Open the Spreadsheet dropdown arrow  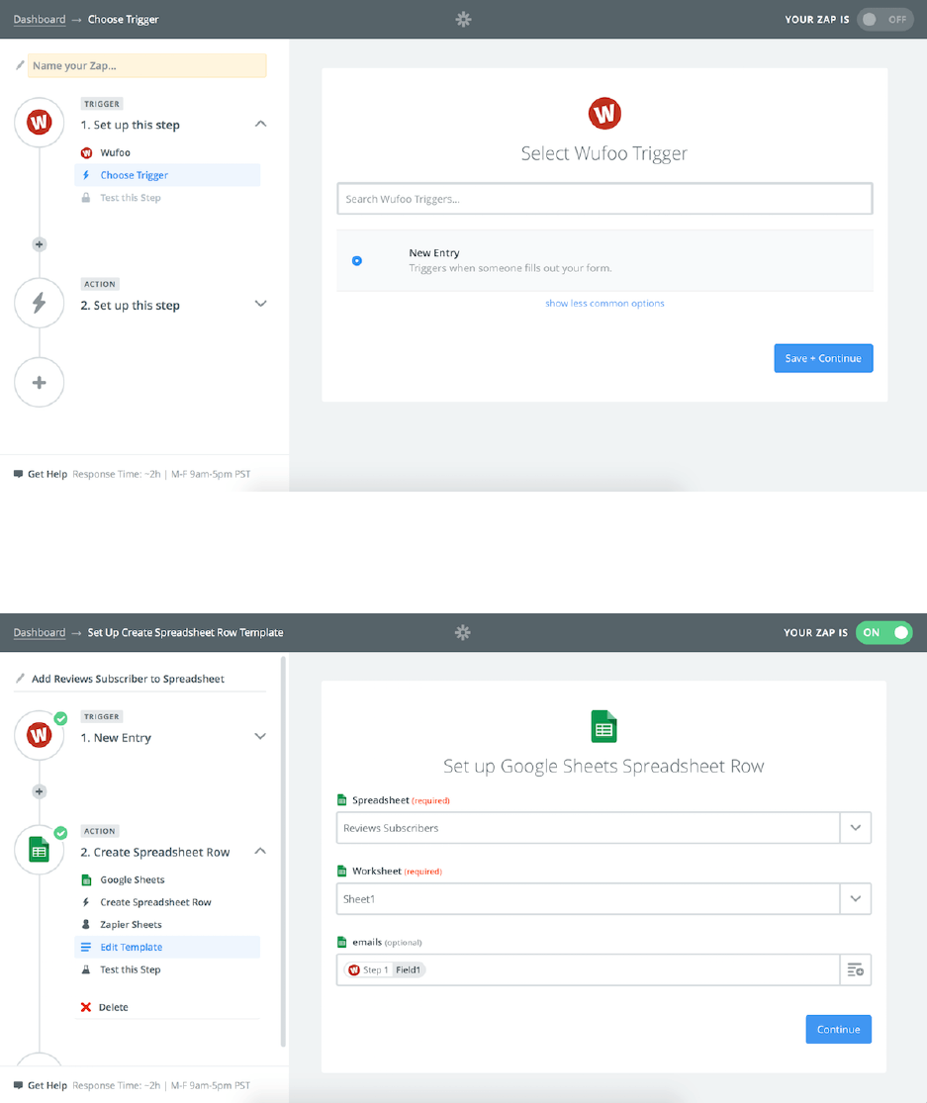[x=855, y=828]
